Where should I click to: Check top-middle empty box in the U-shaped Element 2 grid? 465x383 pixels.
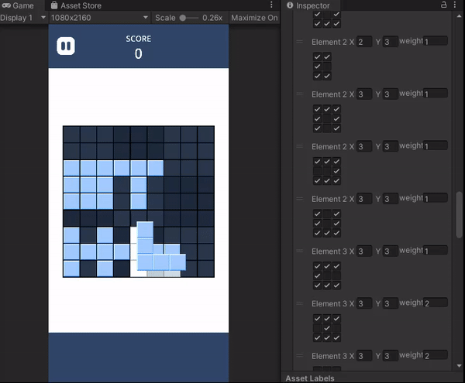(x=327, y=214)
